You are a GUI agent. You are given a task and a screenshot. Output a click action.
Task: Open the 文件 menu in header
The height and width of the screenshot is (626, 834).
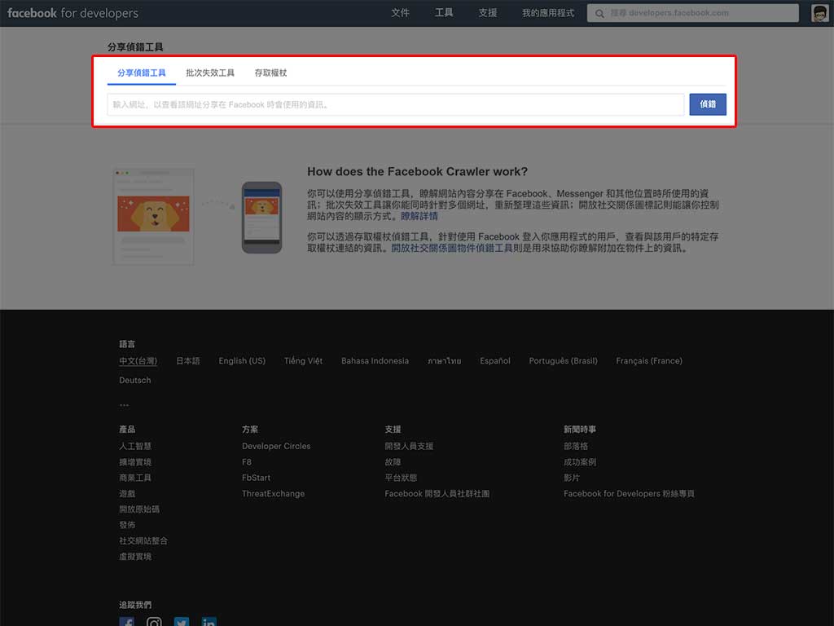[x=400, y=13]
